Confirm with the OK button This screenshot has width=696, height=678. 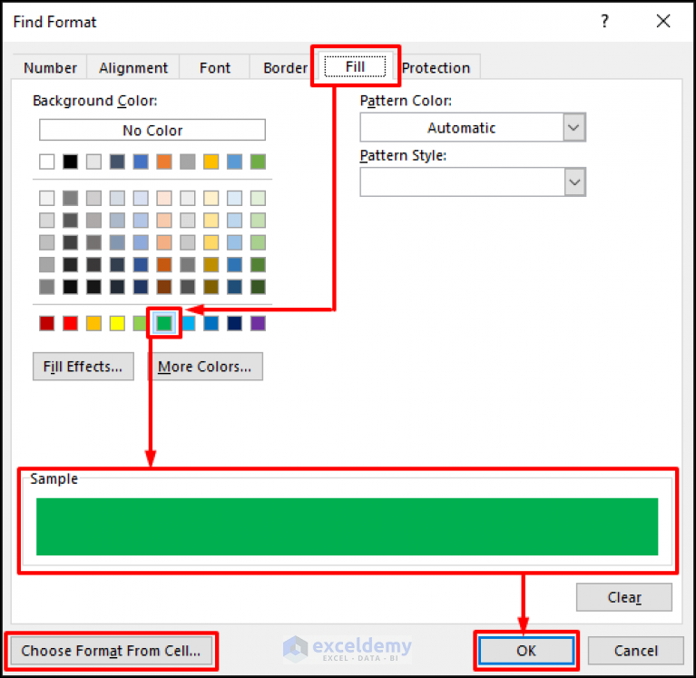526,651
